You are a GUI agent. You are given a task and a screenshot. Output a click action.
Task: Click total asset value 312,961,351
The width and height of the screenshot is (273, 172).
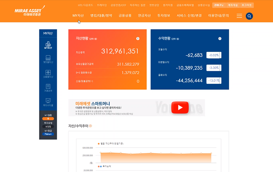pos(120,51)
